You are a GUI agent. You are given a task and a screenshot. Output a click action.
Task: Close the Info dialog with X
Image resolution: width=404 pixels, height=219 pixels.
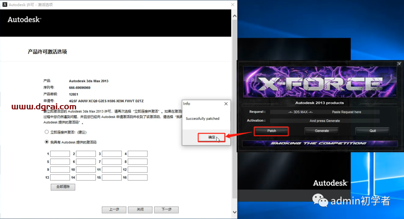pos(226,104)
